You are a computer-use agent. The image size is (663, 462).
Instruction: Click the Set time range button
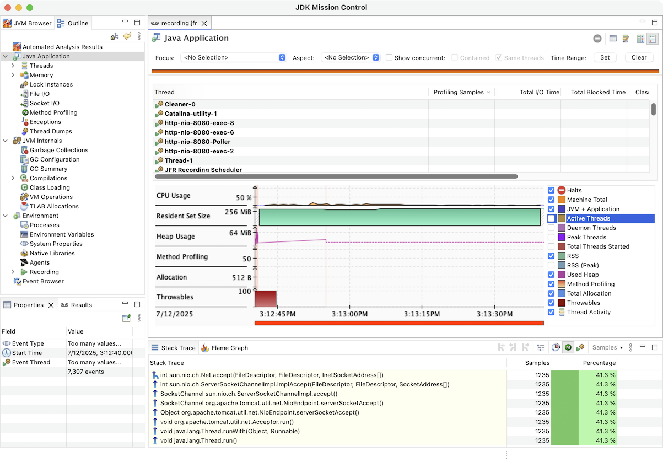point(605,58)
